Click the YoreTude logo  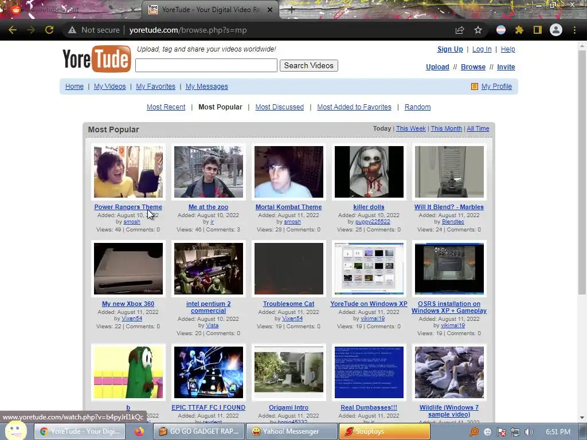pos(96,59)
